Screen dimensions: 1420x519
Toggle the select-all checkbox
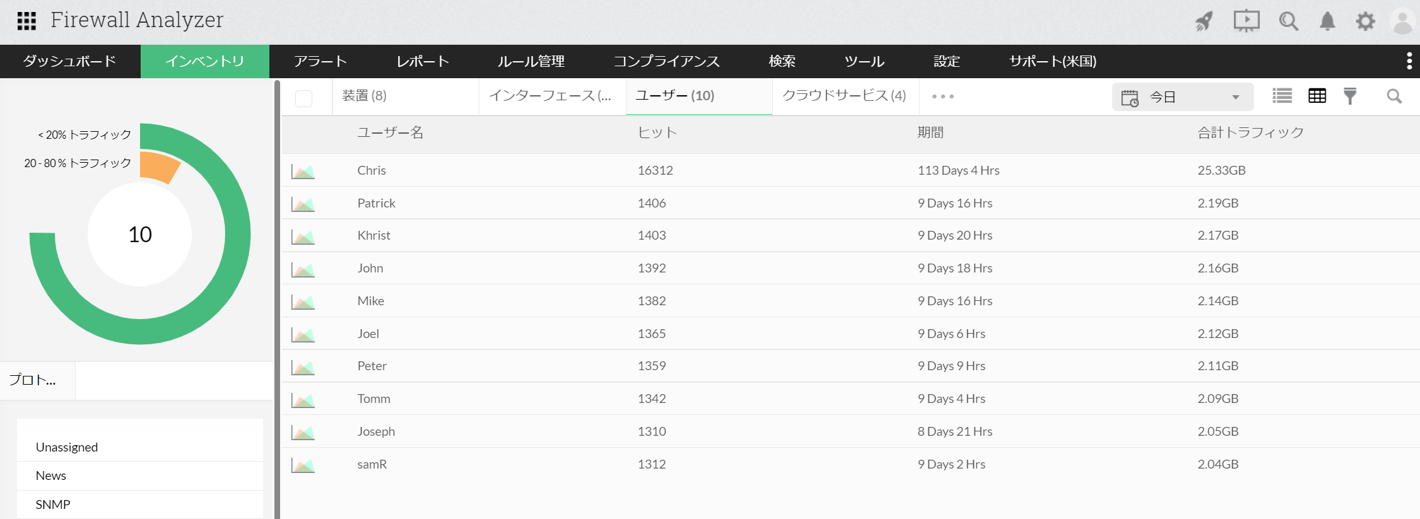[x=303, y=98]
